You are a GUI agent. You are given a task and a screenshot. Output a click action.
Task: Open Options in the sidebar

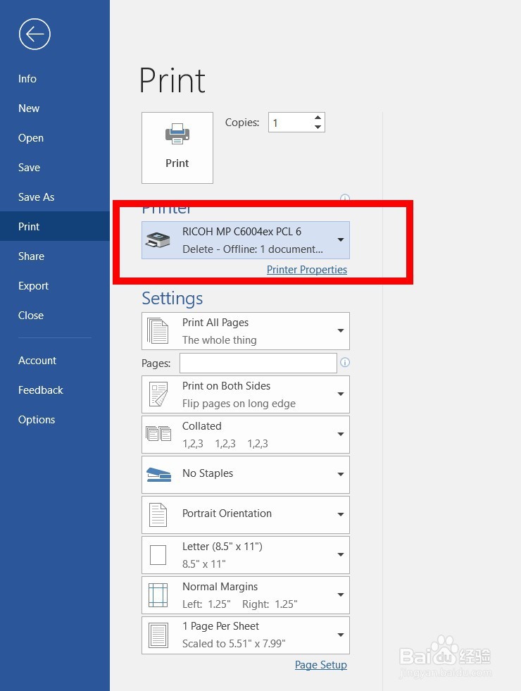coord(37,419)
